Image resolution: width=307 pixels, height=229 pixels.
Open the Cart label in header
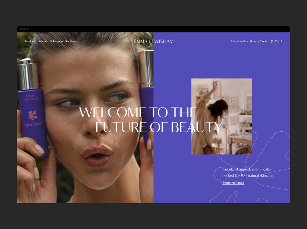pos(278,41)
